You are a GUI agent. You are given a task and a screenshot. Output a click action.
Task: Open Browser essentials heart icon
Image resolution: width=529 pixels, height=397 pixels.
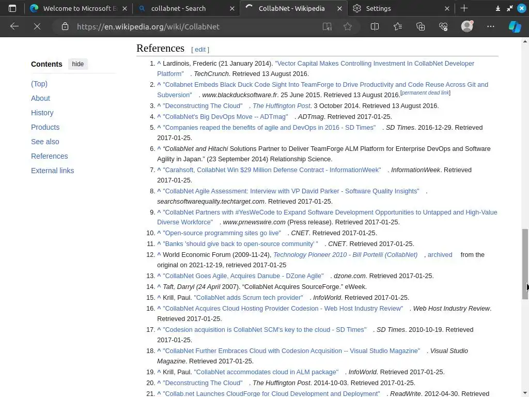(x=443, y=26)
